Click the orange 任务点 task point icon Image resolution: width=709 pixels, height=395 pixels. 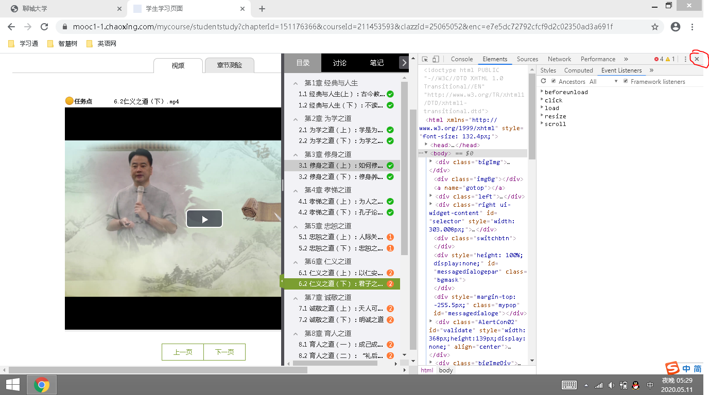pos(70,101)
